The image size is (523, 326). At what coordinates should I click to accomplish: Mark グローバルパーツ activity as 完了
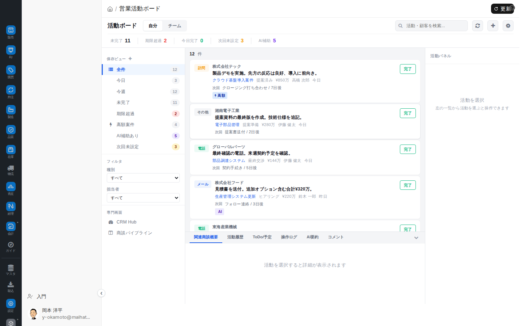tap(408, 149)
